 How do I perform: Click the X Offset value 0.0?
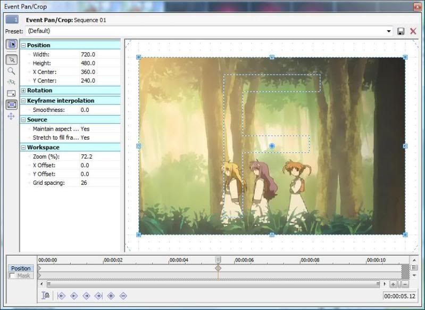coord(85,165)
